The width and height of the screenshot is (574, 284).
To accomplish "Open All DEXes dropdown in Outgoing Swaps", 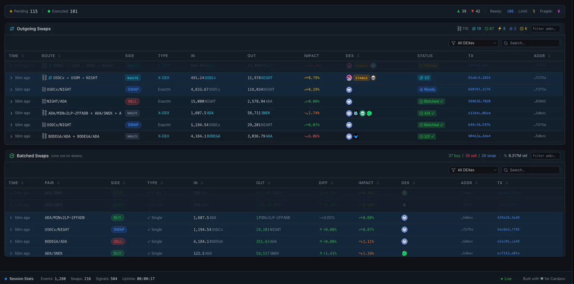I will pyautogui.click(x=474, y=43).
